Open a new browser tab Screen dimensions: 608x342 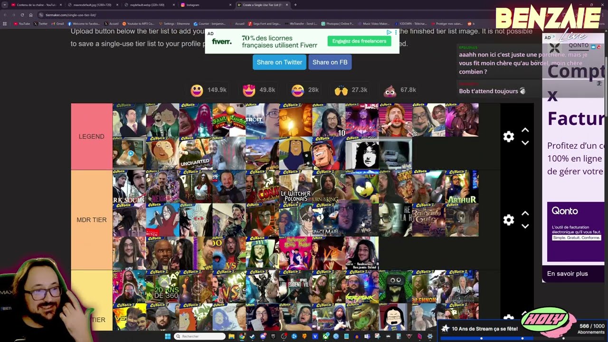(x=295, y=5)
